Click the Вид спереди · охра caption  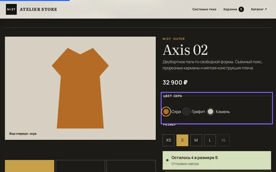tap(23, 133)
